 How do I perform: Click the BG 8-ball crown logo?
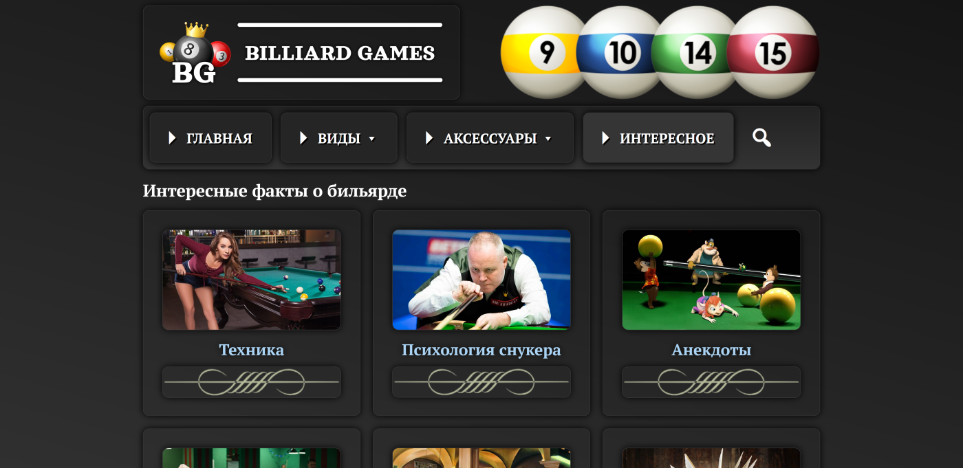click(x=195, y=53)
